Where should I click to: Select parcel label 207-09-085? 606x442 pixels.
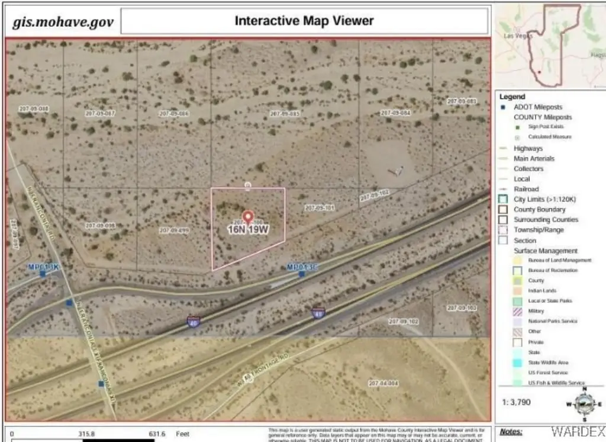(x=284, y=114)
